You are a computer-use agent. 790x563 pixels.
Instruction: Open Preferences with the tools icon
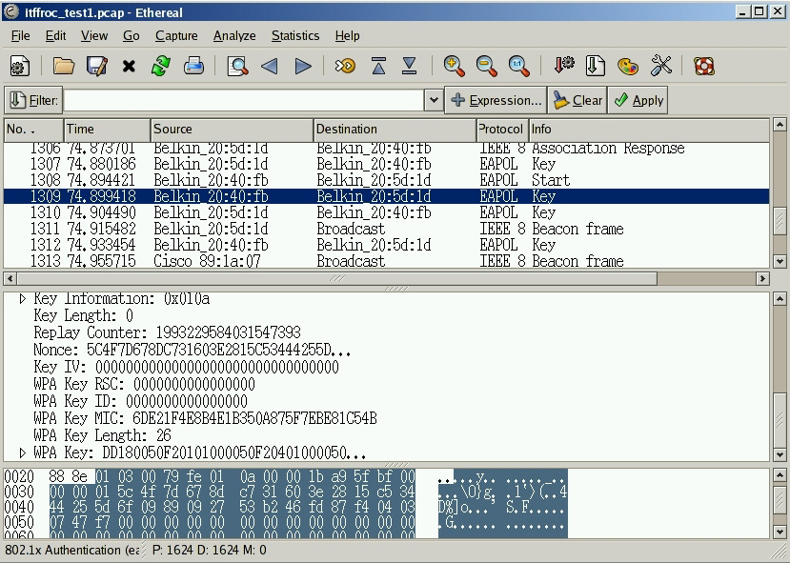click(x=661, y=66)
